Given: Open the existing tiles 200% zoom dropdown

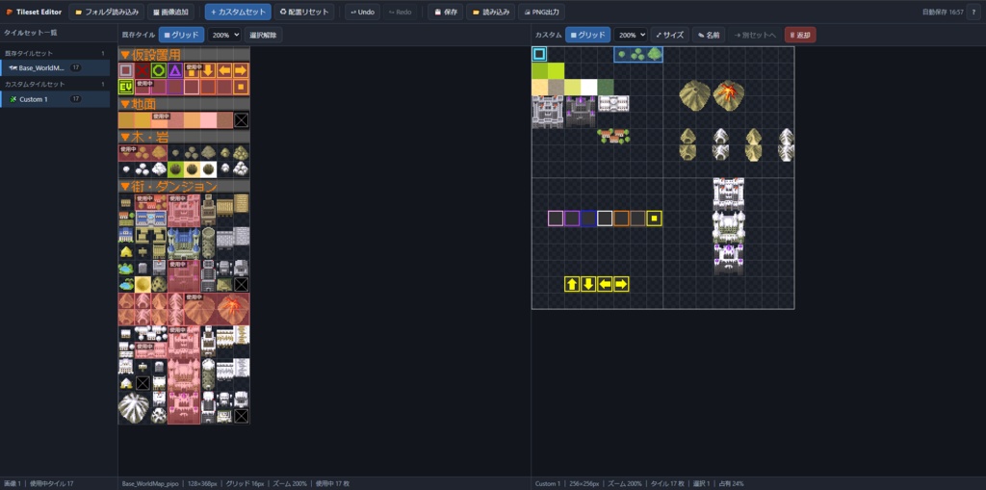Looking at the screenshot, I should click(x=224, y=35).
